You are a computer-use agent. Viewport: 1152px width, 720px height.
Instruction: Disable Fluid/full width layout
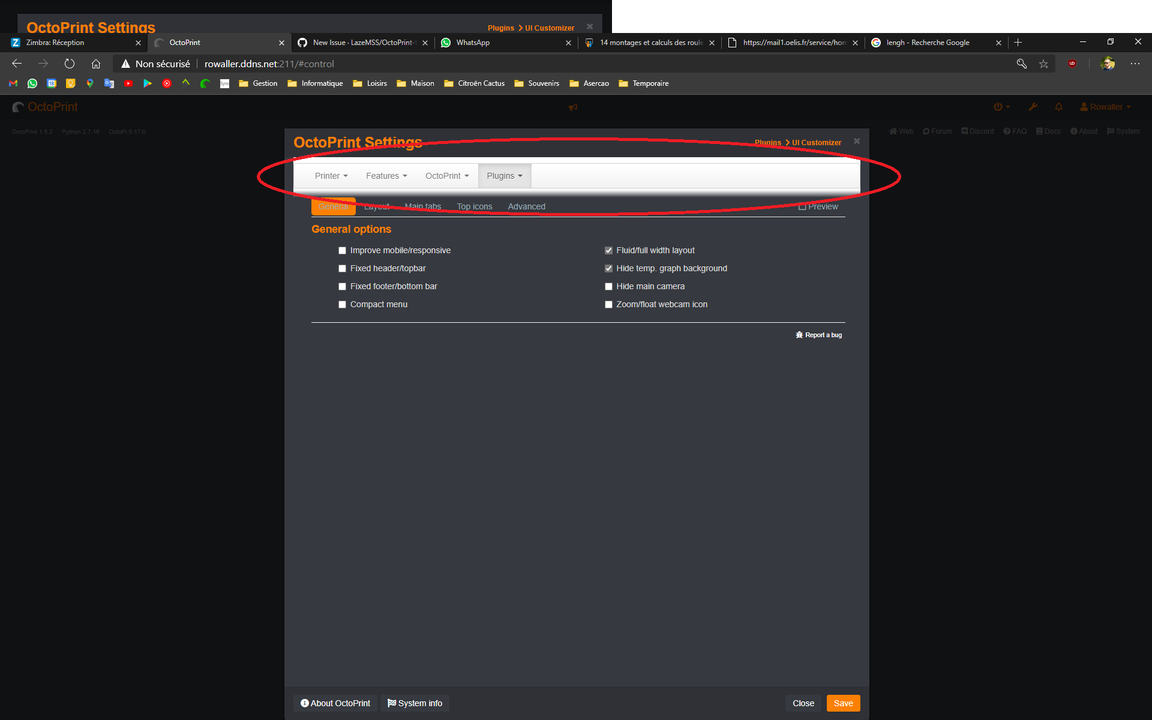click(x=608, y=250)
